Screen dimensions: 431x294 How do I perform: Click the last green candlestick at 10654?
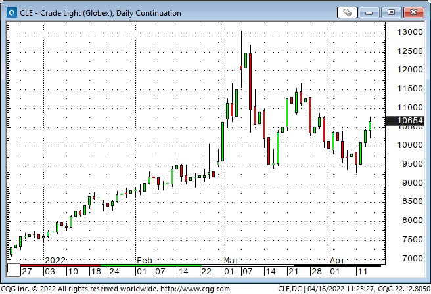pyautogui.click(x=370, y=128)
